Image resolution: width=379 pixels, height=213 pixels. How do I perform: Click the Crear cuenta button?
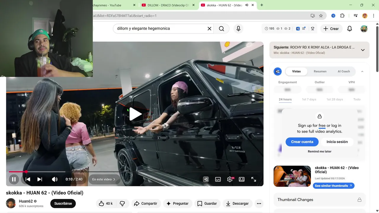(x=302, y=142)
